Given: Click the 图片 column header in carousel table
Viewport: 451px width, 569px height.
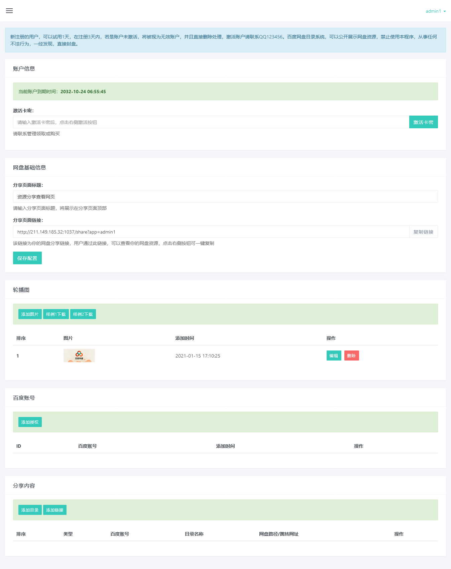Looking at the screenshot, I should 68,338.
